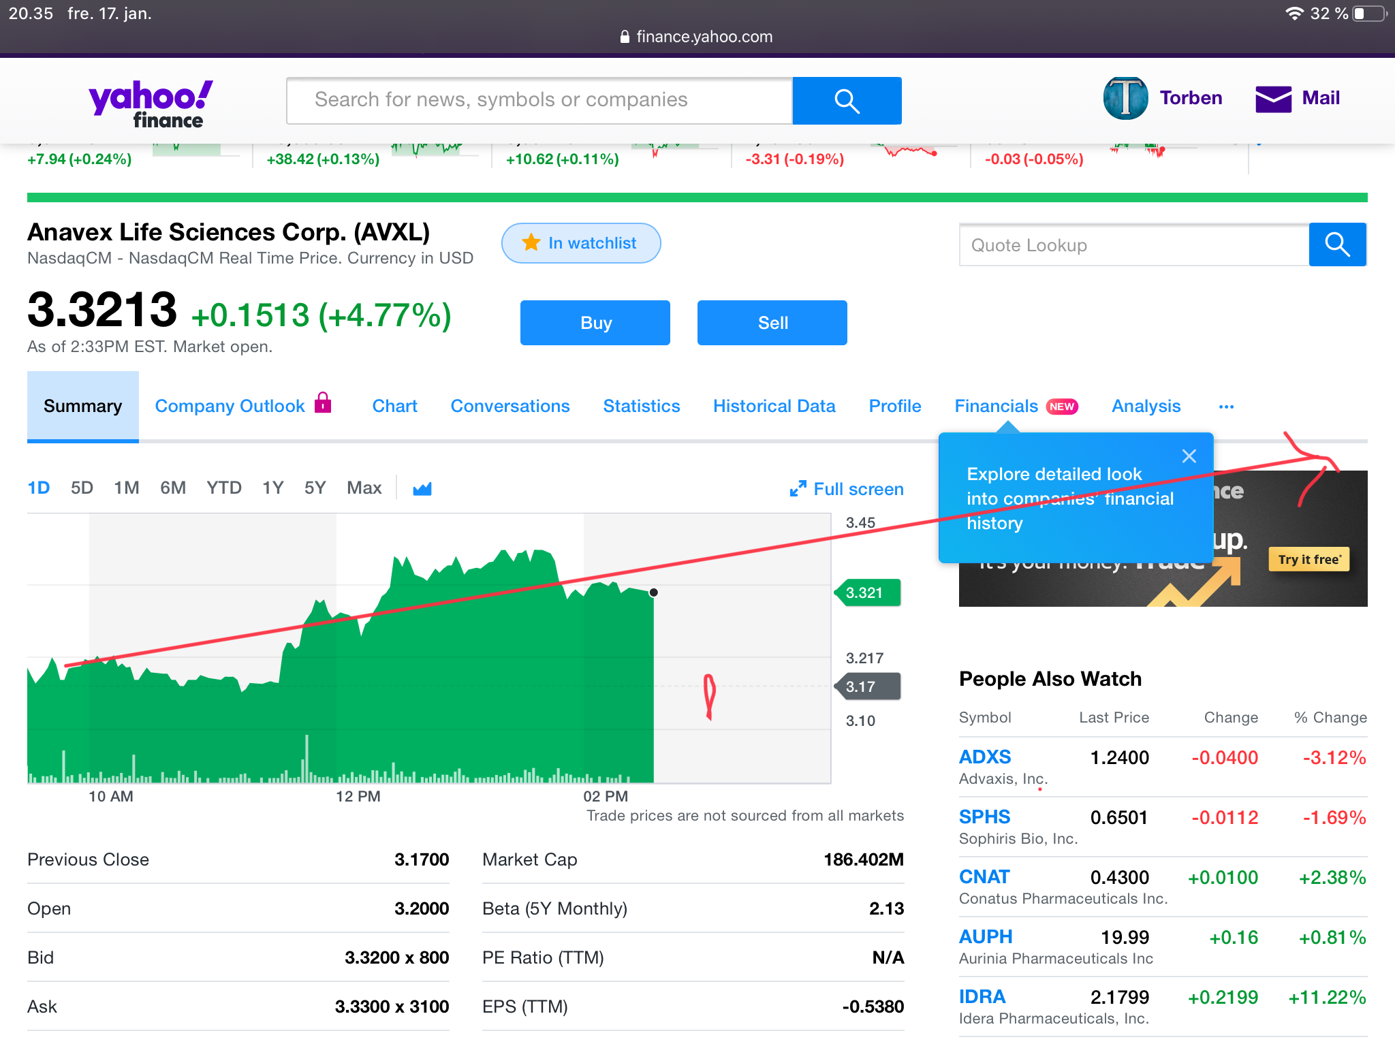Viewport: 1395px width, 1046px height.
Task: Focus the Quote Lookup input field
Action: click(x=1134, y=244)
